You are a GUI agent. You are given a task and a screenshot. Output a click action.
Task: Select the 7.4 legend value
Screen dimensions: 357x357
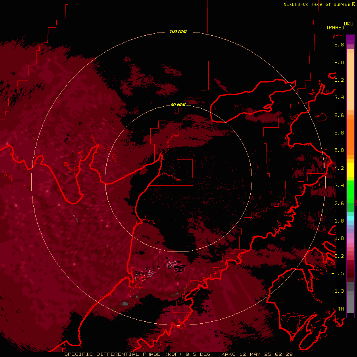pyautogui.click(x=339, y=98)
